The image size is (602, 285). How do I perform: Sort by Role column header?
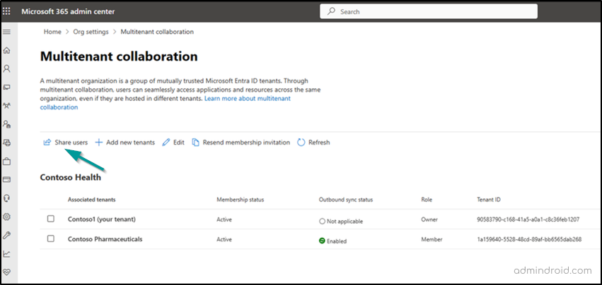pyautogui.click(x=427, y=200)
